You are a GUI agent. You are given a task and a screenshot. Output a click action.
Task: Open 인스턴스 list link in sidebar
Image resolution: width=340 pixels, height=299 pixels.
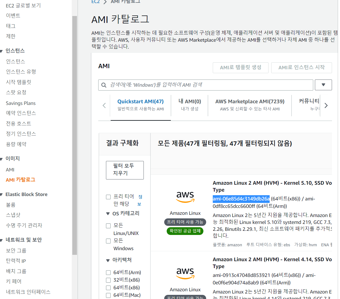point(15,61)
